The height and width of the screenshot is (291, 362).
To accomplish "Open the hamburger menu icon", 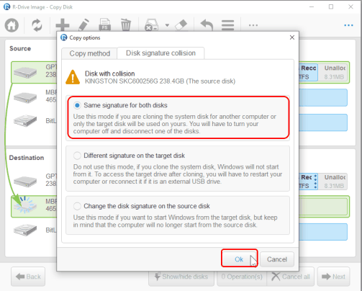I will pyautogui.click(x=227, y=25).
